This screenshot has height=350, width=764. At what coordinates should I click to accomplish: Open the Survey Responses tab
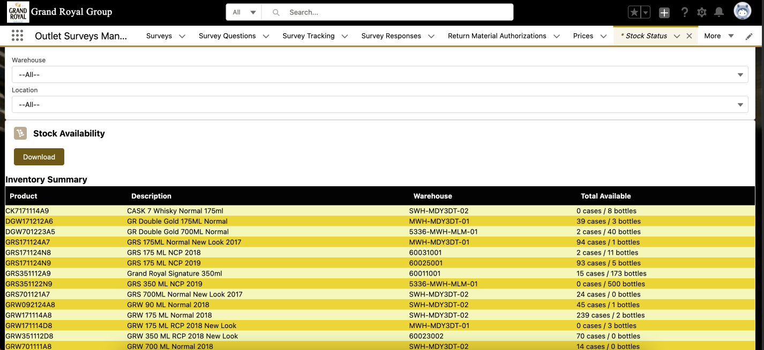(x=391, y=36)
